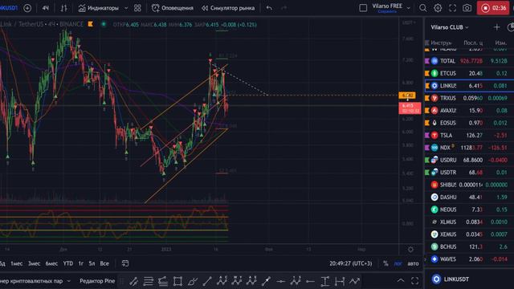Collapse the bottom panel with the chevron
Screen dimensions: 514x289
[401, 280]
